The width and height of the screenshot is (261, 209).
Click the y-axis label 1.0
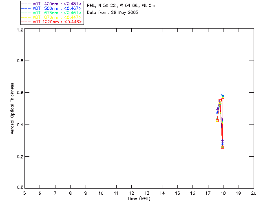coord(20,30)
